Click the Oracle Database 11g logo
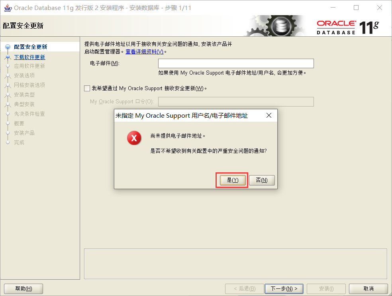 pos(348,27)
